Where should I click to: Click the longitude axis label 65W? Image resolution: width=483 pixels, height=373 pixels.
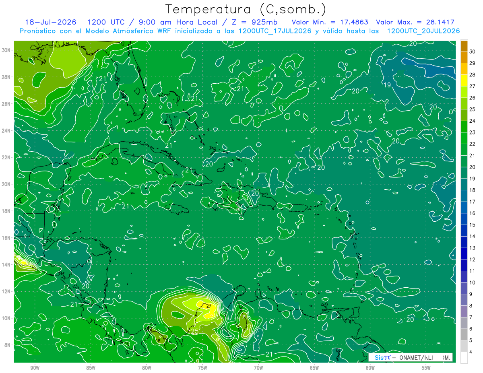pos(314,368)
